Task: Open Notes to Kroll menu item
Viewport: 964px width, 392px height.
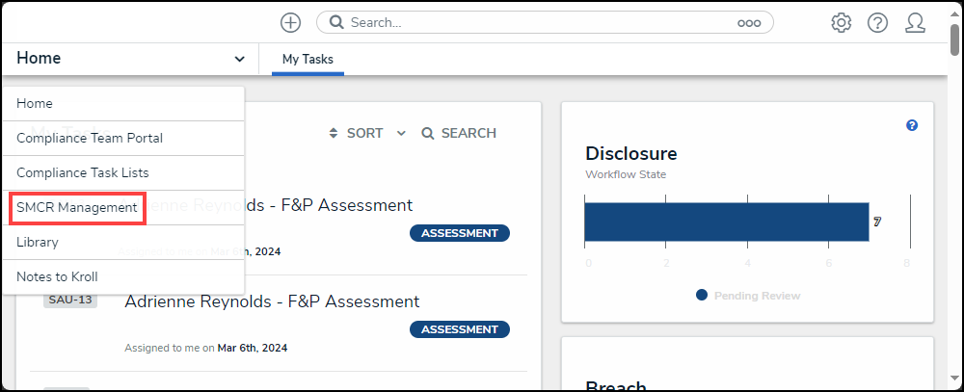Action: [57, 276]
